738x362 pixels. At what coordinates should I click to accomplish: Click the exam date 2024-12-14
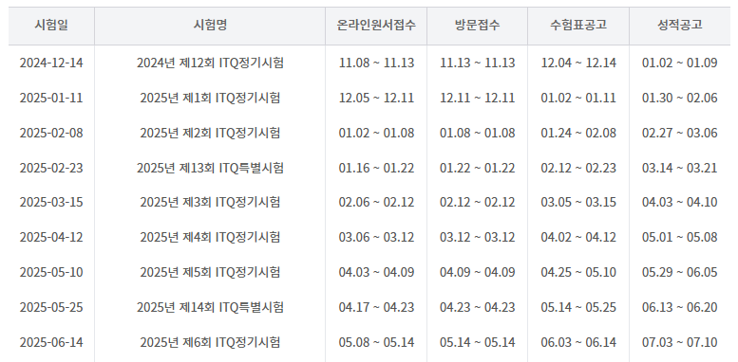pyautogui.click(x=51, y=63)
